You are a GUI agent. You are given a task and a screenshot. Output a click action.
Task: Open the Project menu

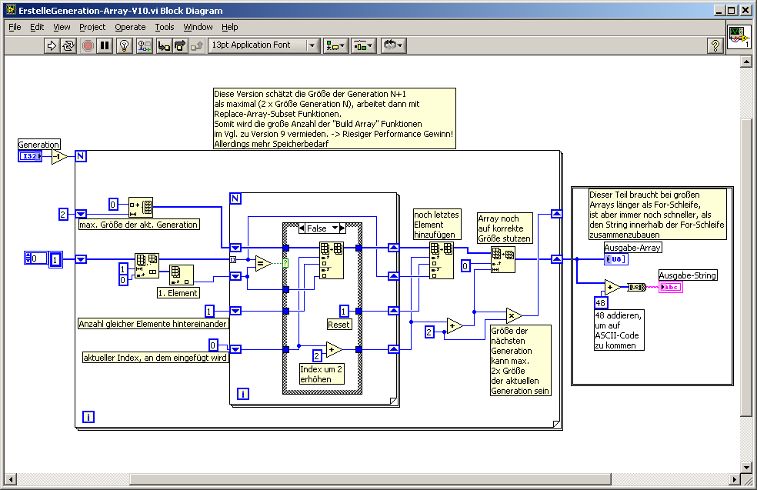(92, 27)
